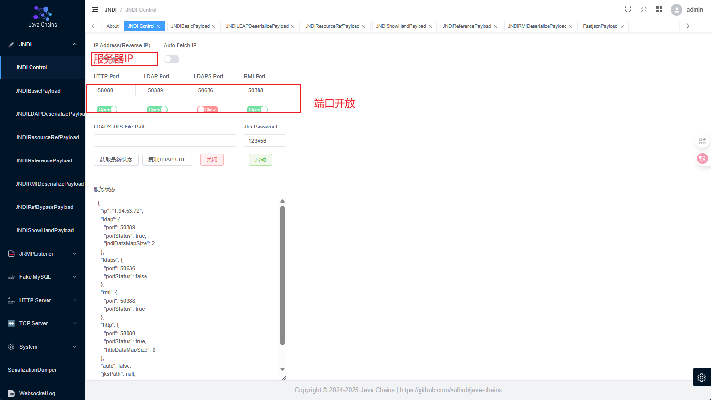Close the JNDIBasicPayload tab

tap(214, 27)
